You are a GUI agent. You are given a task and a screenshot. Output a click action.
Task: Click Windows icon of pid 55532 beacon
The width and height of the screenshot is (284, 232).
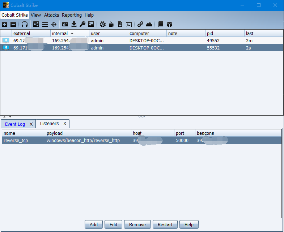(6, 48)
